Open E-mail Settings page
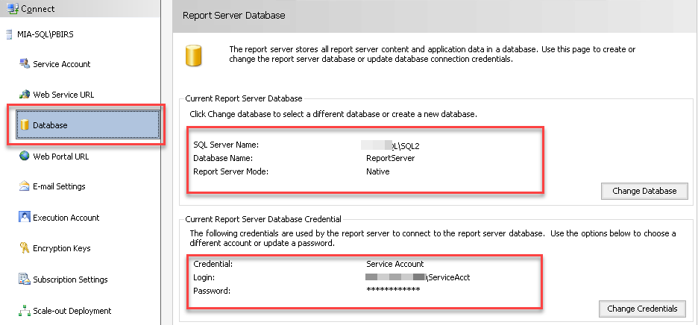 click(x=59, y=186)
